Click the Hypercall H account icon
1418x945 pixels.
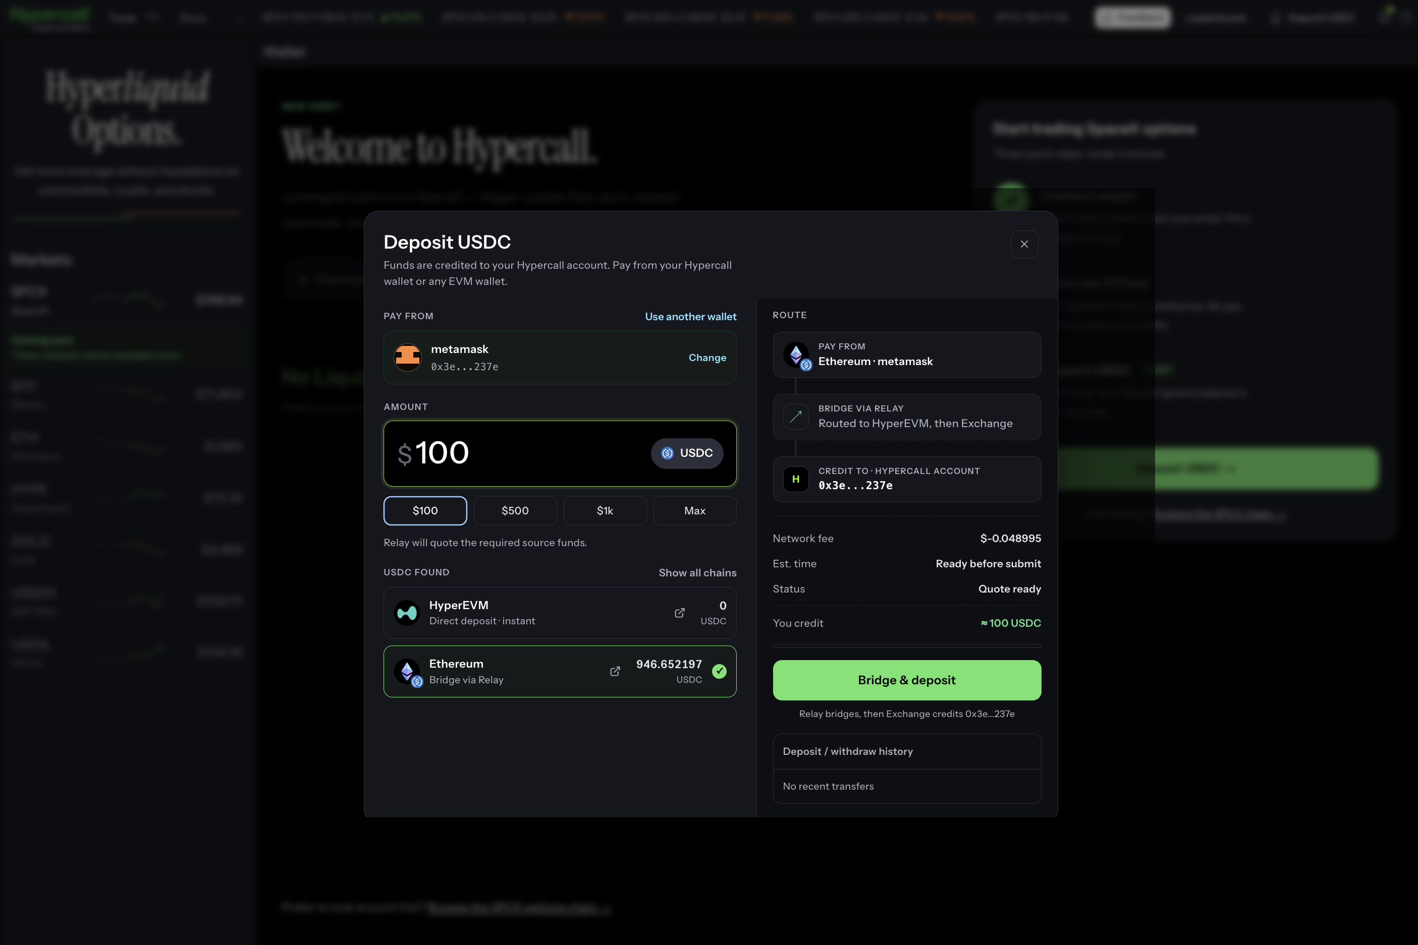796,479
